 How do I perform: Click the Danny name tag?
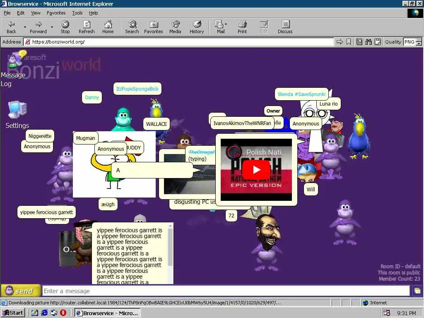(92, 97)
